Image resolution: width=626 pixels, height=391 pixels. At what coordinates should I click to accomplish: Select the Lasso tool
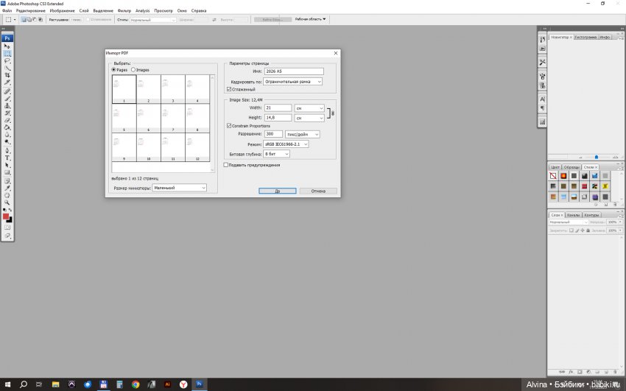[x=8, y=61]
